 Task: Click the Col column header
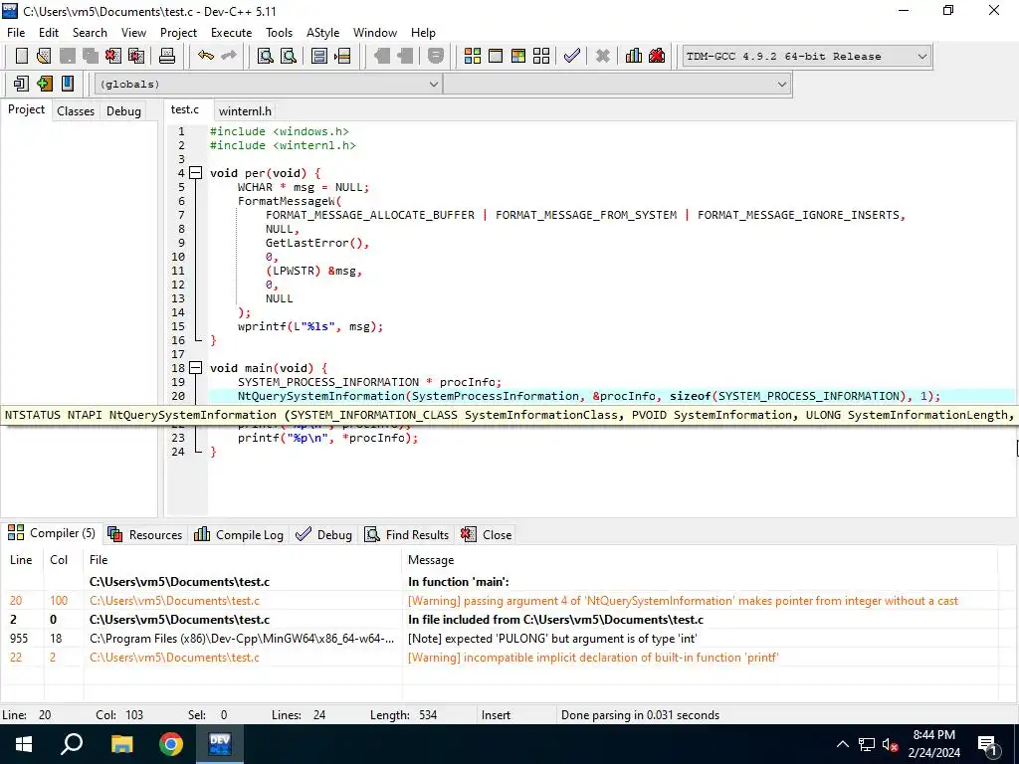pyautogui.click(x=63, y=560)
